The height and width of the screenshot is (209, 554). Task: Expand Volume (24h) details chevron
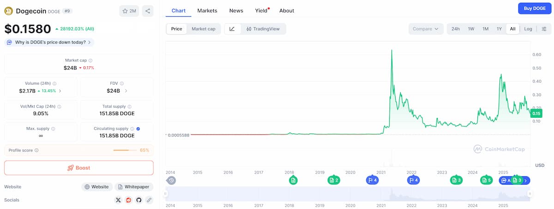60,91
